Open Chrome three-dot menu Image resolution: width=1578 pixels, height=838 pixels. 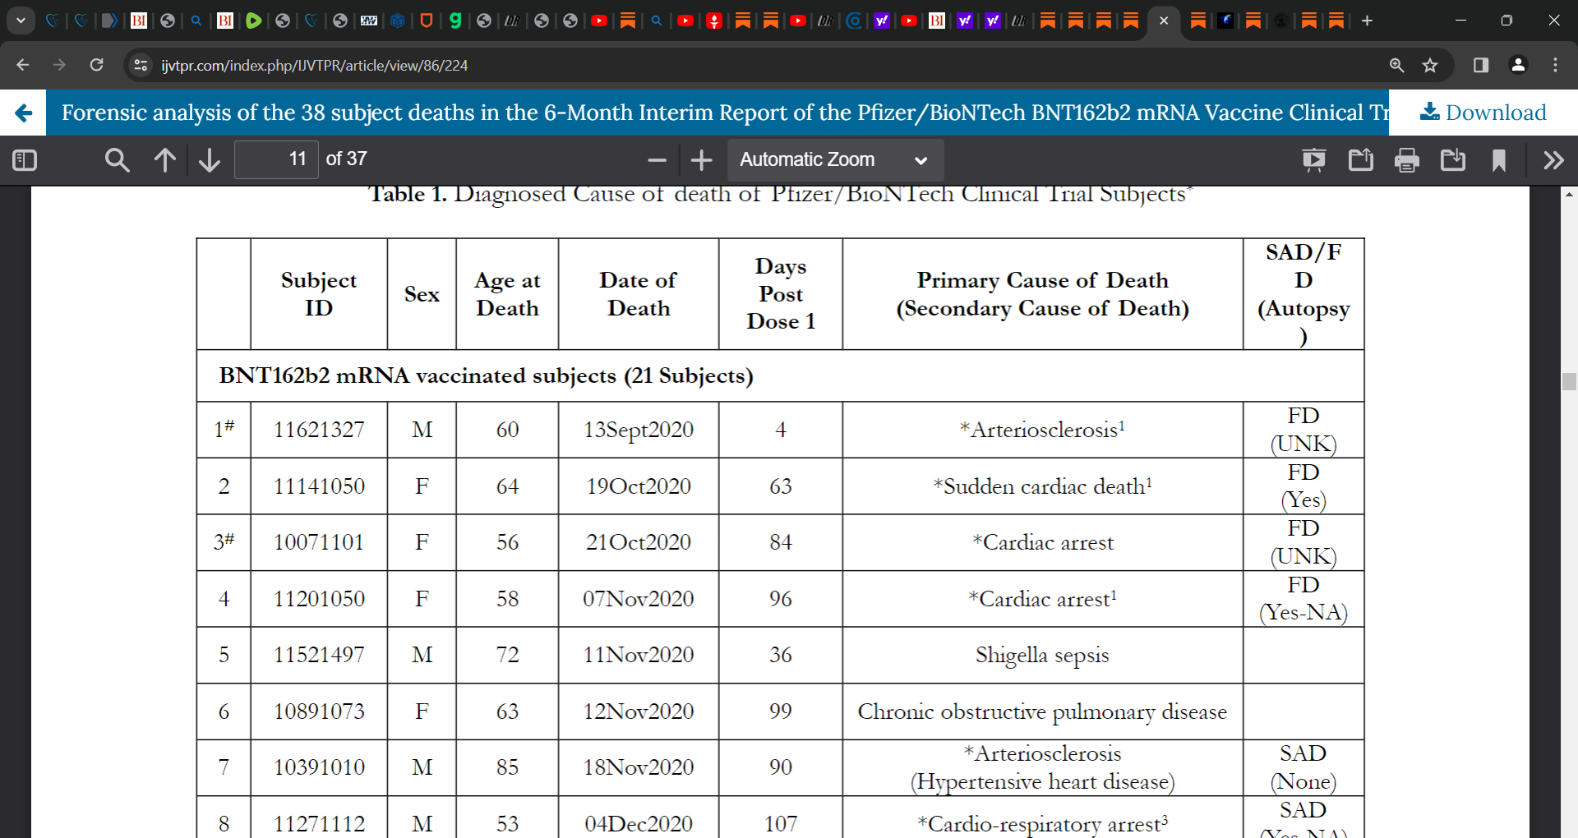(1555, 65)
